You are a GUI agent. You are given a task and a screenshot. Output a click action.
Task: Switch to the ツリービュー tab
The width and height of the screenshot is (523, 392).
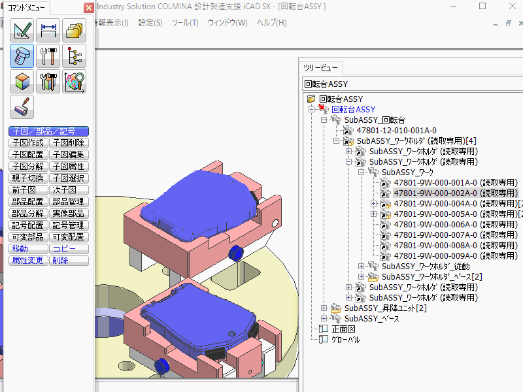click(x=322, y=68)
